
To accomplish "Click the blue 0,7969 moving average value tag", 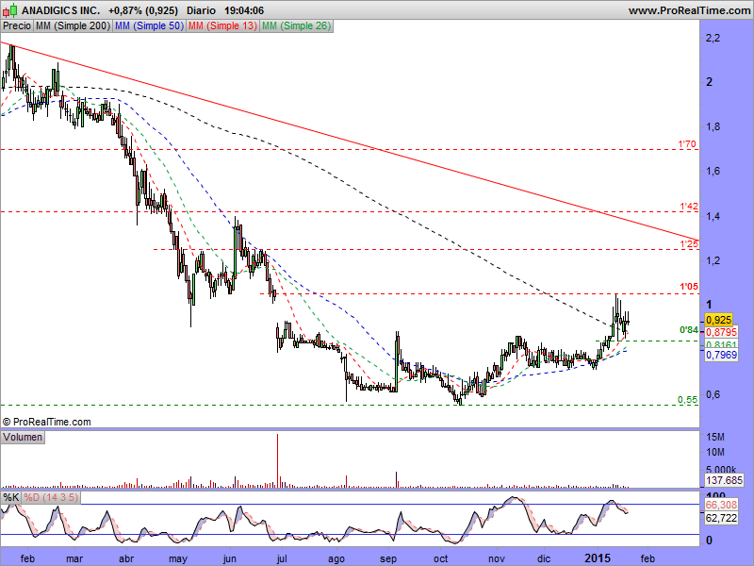I will click(721, 355).
